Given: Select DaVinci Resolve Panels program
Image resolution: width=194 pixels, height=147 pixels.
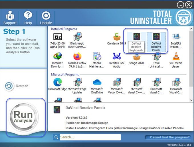Looking at the screenshot, I should click(156, 42).
